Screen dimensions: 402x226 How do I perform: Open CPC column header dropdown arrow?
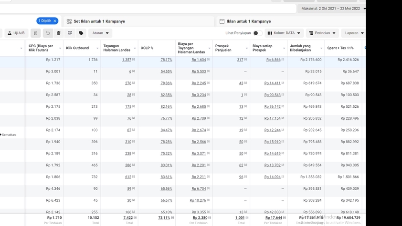coord(60,48)
